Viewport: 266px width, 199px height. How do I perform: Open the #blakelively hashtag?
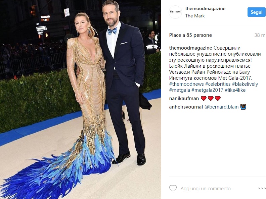pos(245,84)
